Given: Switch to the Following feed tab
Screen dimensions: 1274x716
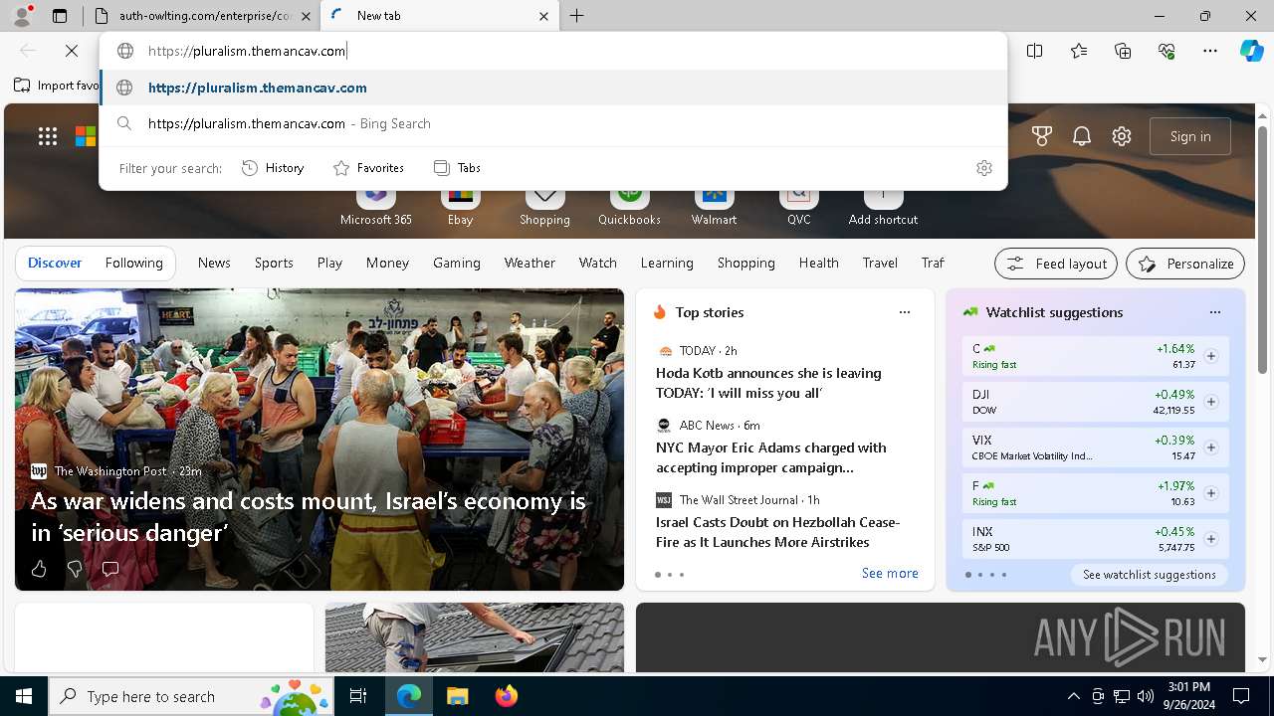Looking at the screenshot, I should [133, 263].
